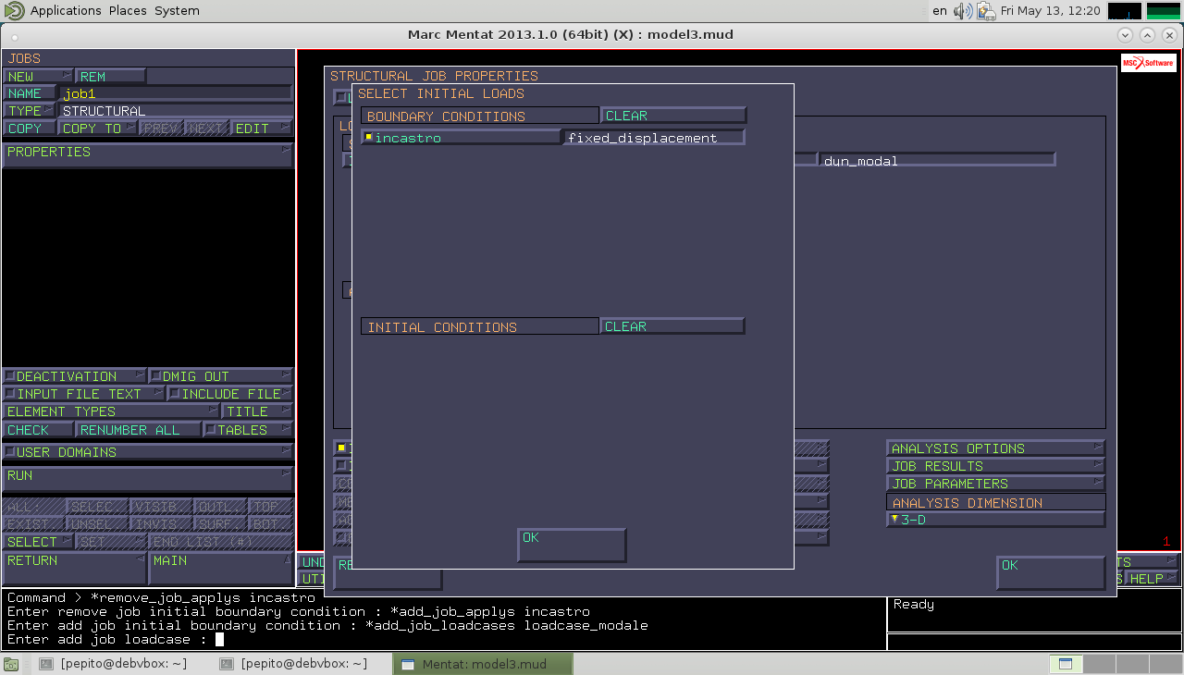
Task: Click the MSC Software logo
Action: point(1148,63)
